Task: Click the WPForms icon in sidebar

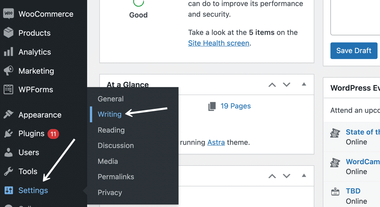Action: click(x=8, y=89)
